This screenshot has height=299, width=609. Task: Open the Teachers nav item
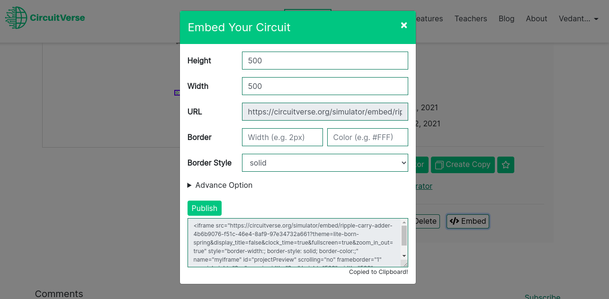click(x=471, y=18)
